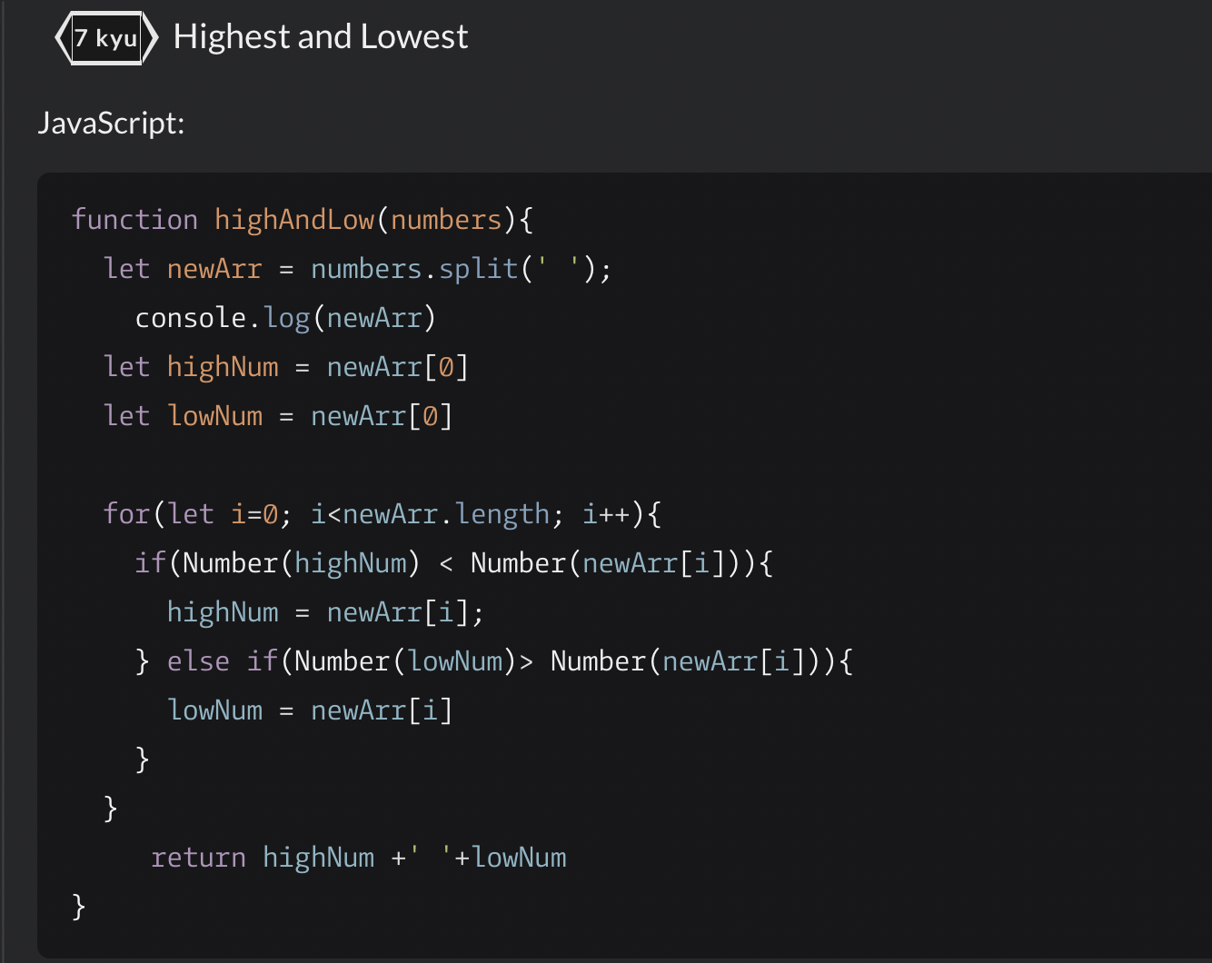
Task: Click the highAndLow function name
Action: point(294,219)
